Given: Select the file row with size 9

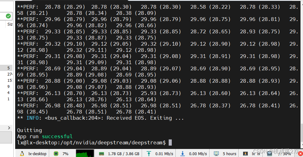Looking at the screenshot, I should (x=6, y=86).
